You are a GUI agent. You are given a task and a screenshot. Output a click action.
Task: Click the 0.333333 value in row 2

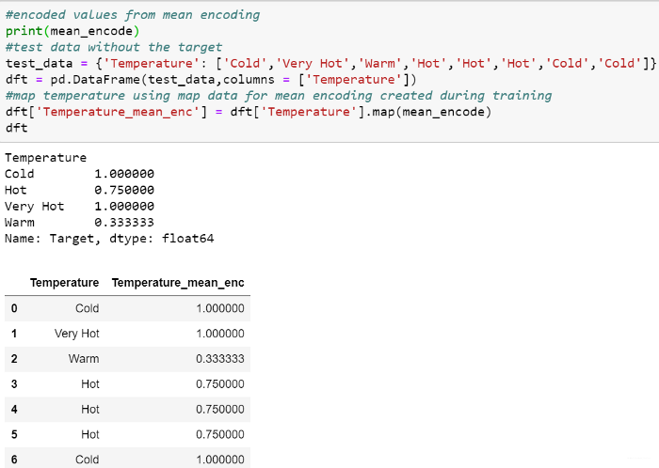pyautogui.click(x=220, y=359)
